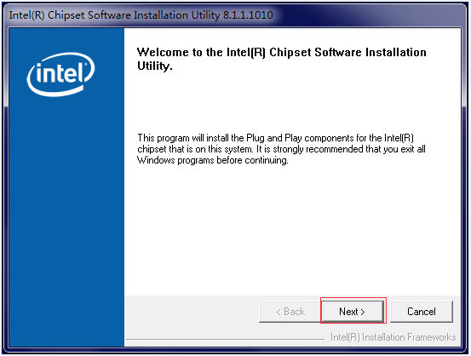This screenshot has height=356, width=471.
Task: Click the greyed-out < Back button
Action: (x=290, y=311)
